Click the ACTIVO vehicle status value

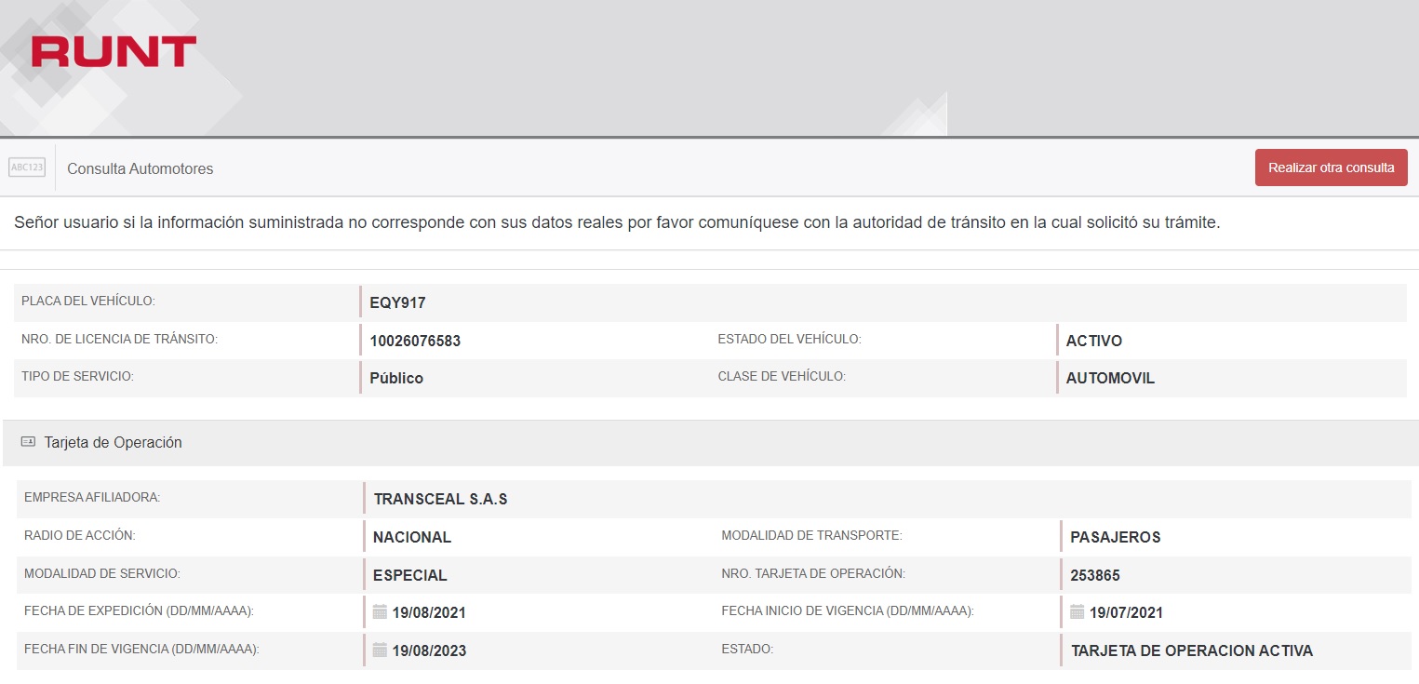click(1093, 341)
